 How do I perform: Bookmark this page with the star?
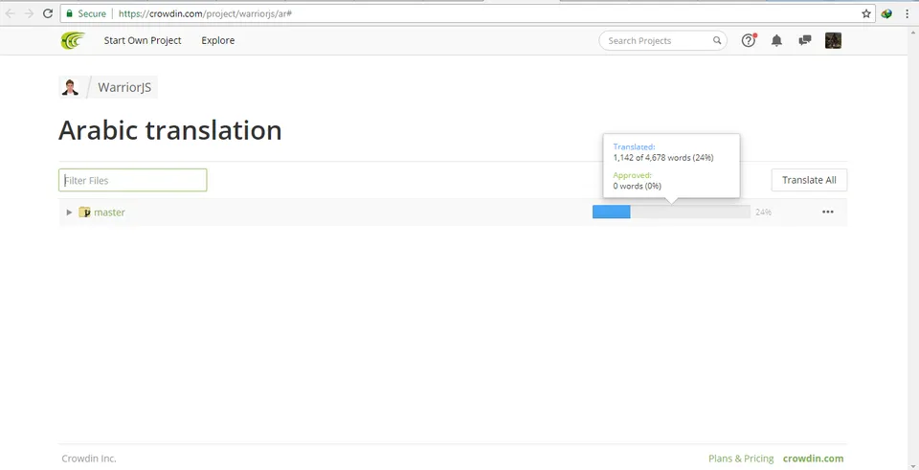pos(865,13)
